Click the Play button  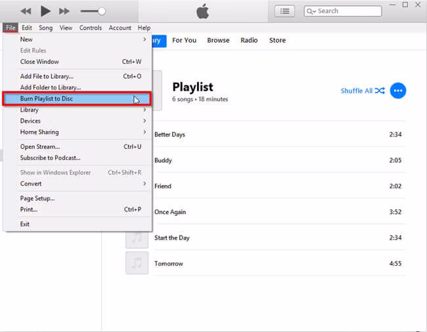(45, 11)
